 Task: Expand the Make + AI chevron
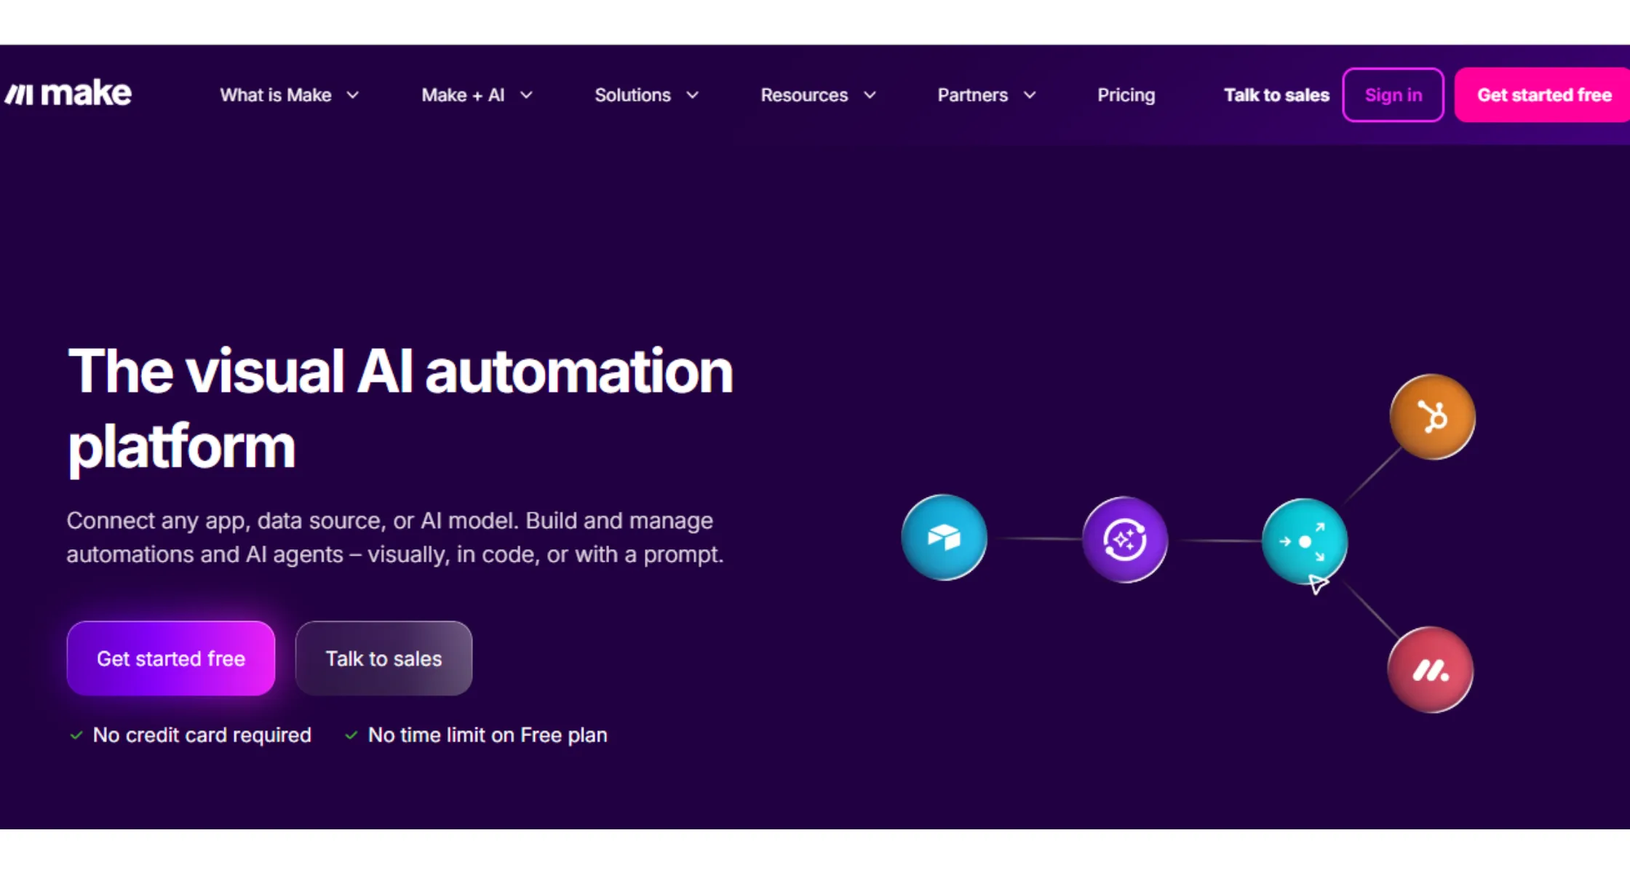point(526,95)
